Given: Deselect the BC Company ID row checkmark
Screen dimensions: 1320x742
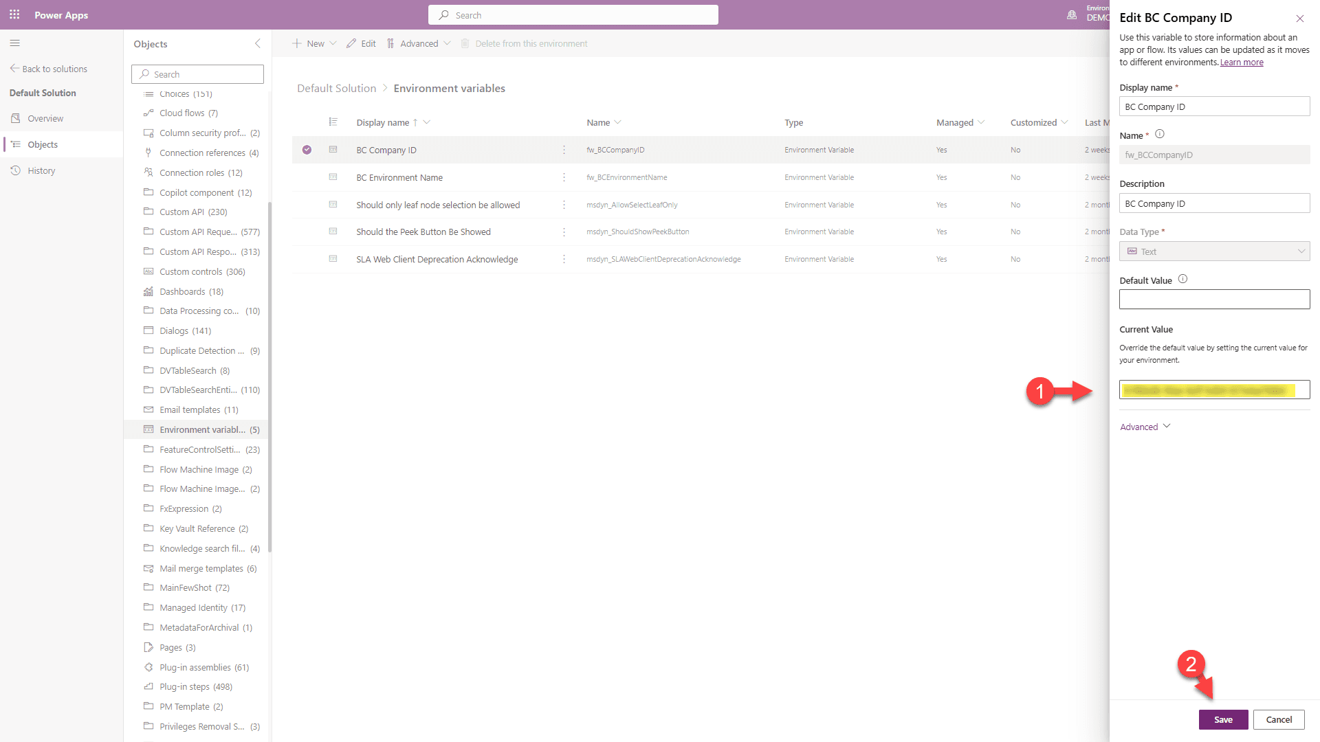Looking at the screenshot, I should [307, 150].
